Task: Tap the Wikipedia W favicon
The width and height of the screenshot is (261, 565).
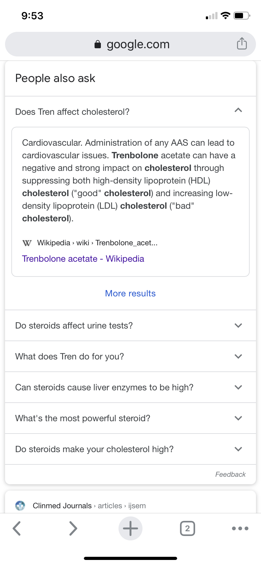Action: (27, 243)
